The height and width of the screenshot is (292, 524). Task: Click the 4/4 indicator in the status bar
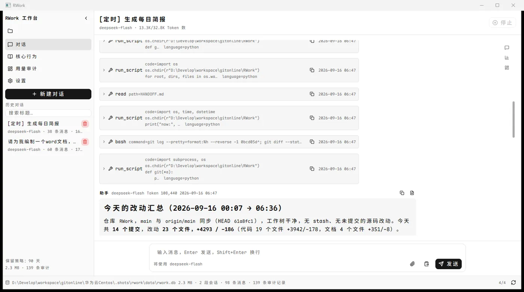502,283
